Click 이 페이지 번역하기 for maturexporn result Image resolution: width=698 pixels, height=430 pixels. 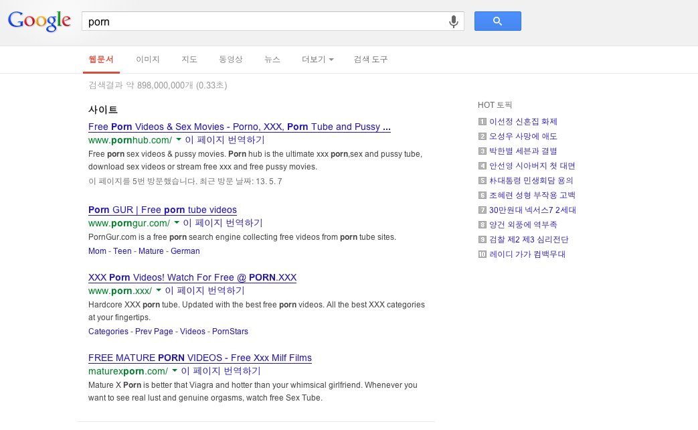(x=221, y=371)
